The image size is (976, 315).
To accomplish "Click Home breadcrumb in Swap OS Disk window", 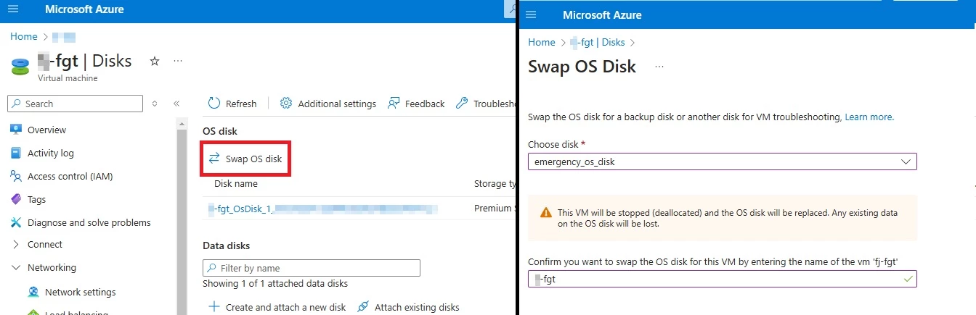I will tap(542, 43).
